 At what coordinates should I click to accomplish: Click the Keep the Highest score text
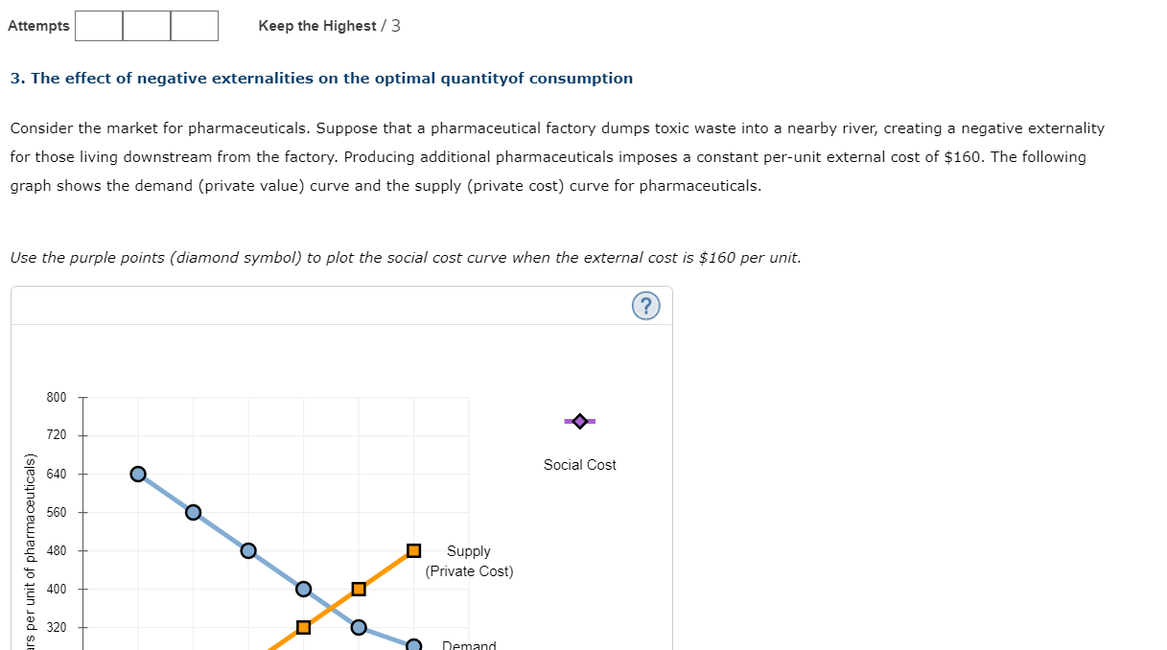321,26
